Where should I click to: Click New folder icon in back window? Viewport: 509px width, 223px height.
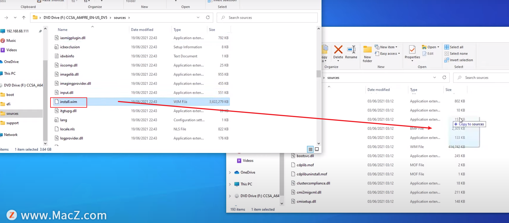click(x=367, y=49)
